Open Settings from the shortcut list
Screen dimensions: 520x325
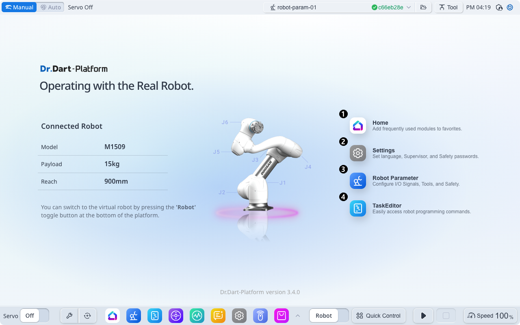(358, 153)
